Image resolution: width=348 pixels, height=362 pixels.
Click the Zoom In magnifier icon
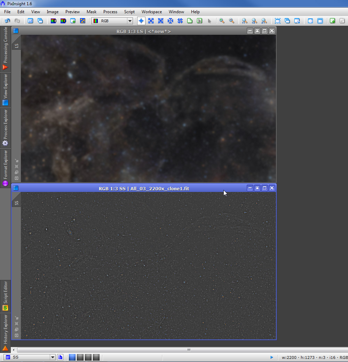[x=222, y=21]
